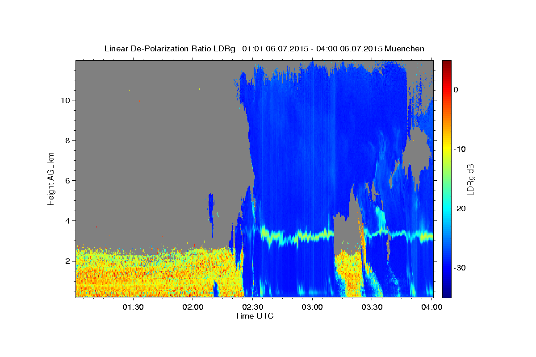Screen dimensions: 536x357
Task: Click the colorbar tick label 0
Action: click(456, 90)
